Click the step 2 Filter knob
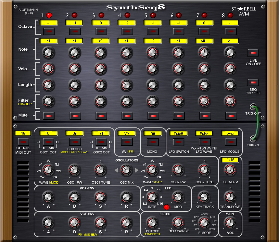Image resolution: width=279 pixels, height=242 pixels. pos(74,101)
